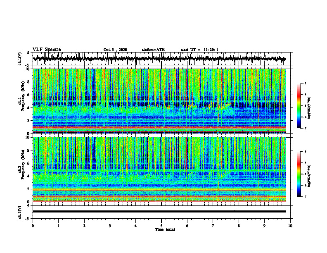Click inside the ch.2 spectrogram panel
Screen dimensions: 327x253
[x=159, y=169]
